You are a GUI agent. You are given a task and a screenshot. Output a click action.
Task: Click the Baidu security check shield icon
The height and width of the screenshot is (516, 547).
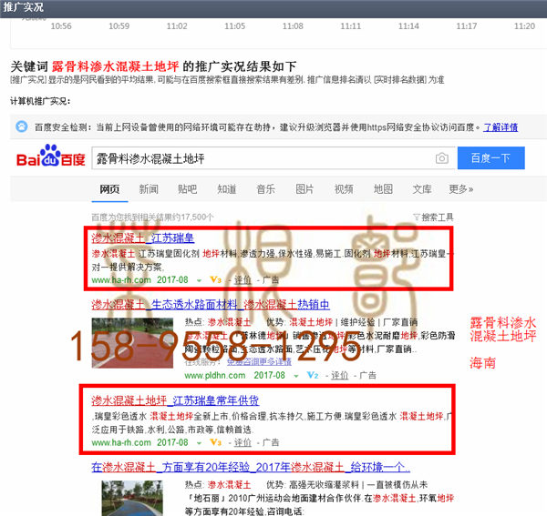(x=22, y=126)
